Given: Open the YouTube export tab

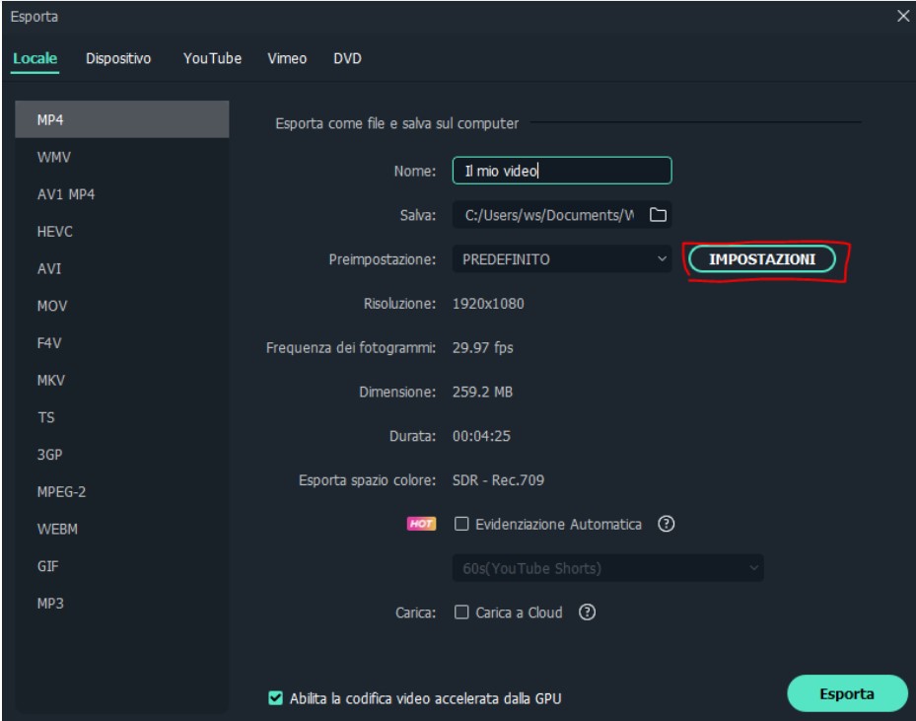Looking at the screenshot, I should pos(212,59).
